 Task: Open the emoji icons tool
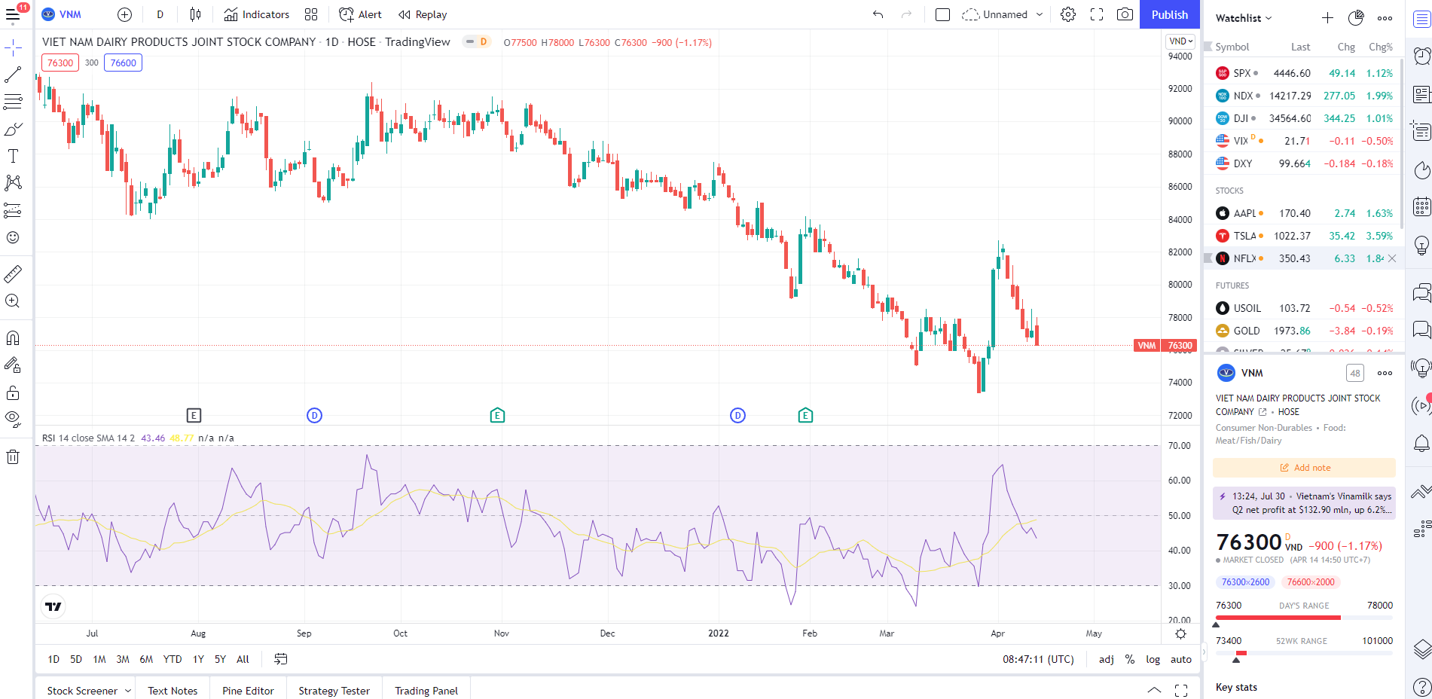tap(13, 237)
